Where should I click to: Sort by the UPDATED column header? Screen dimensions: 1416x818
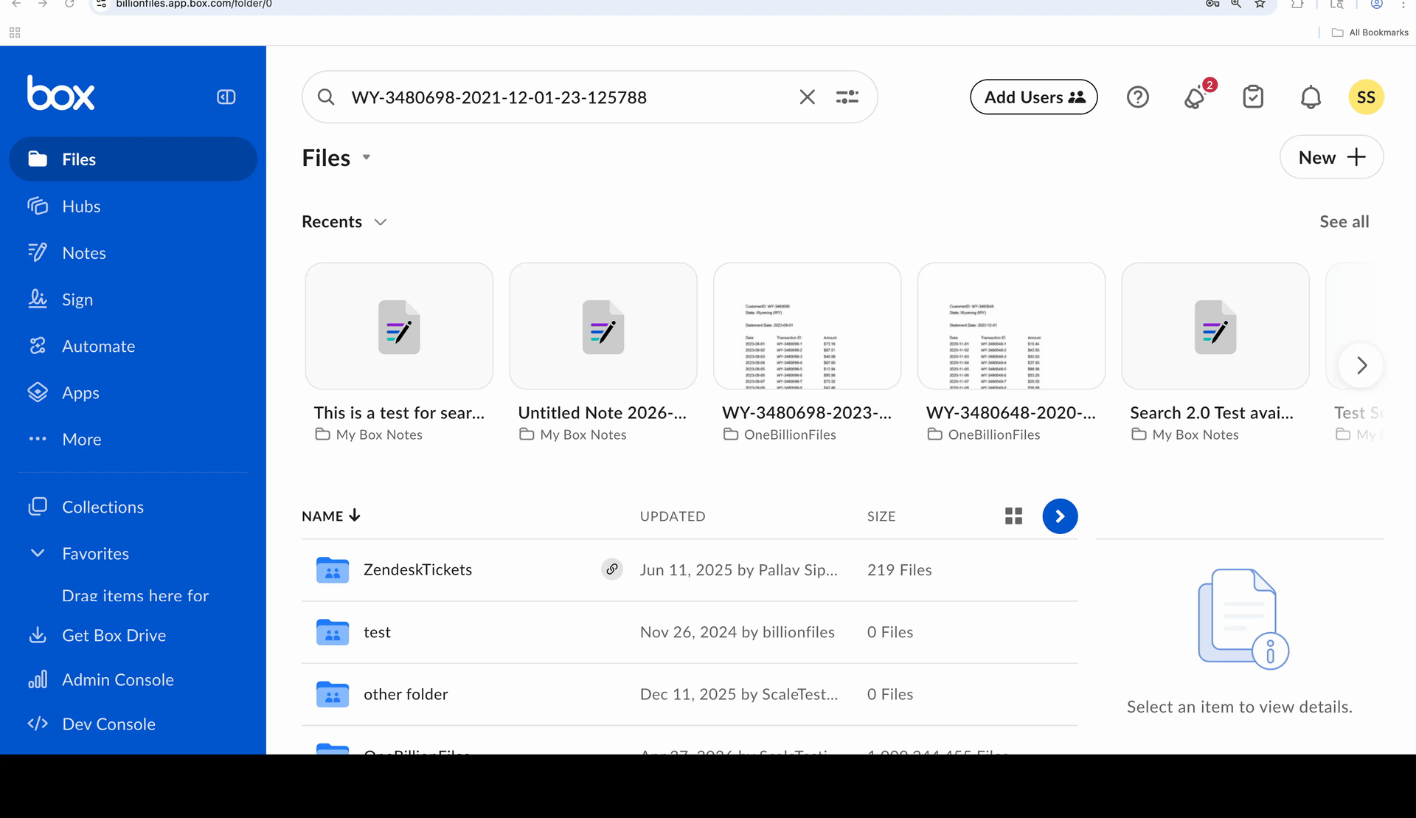tap(673, 516)
